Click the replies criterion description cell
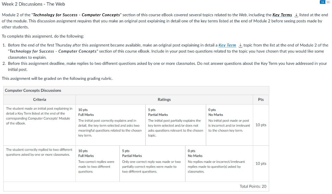 (39, 152)
